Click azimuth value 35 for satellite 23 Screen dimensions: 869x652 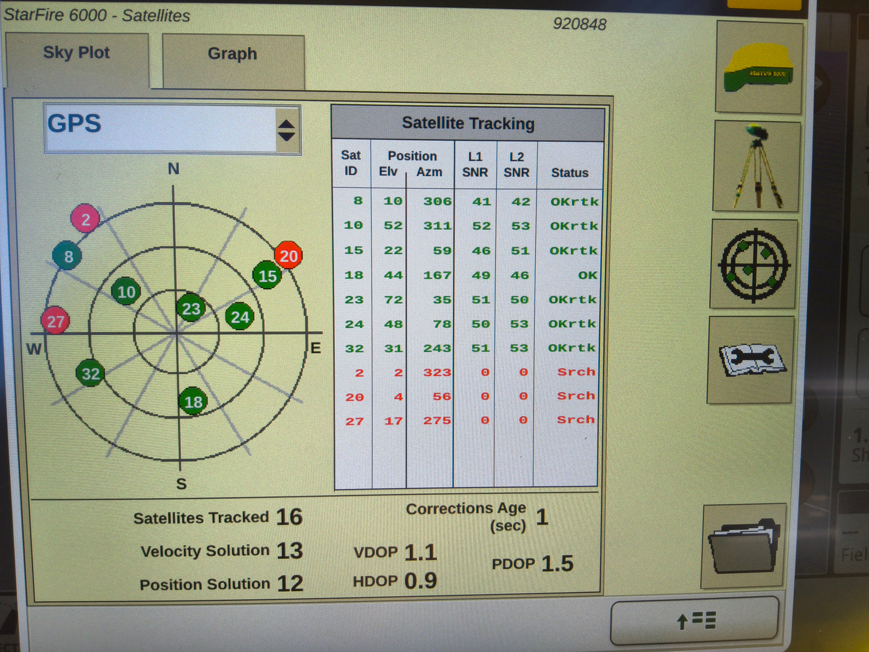point(442,300)
